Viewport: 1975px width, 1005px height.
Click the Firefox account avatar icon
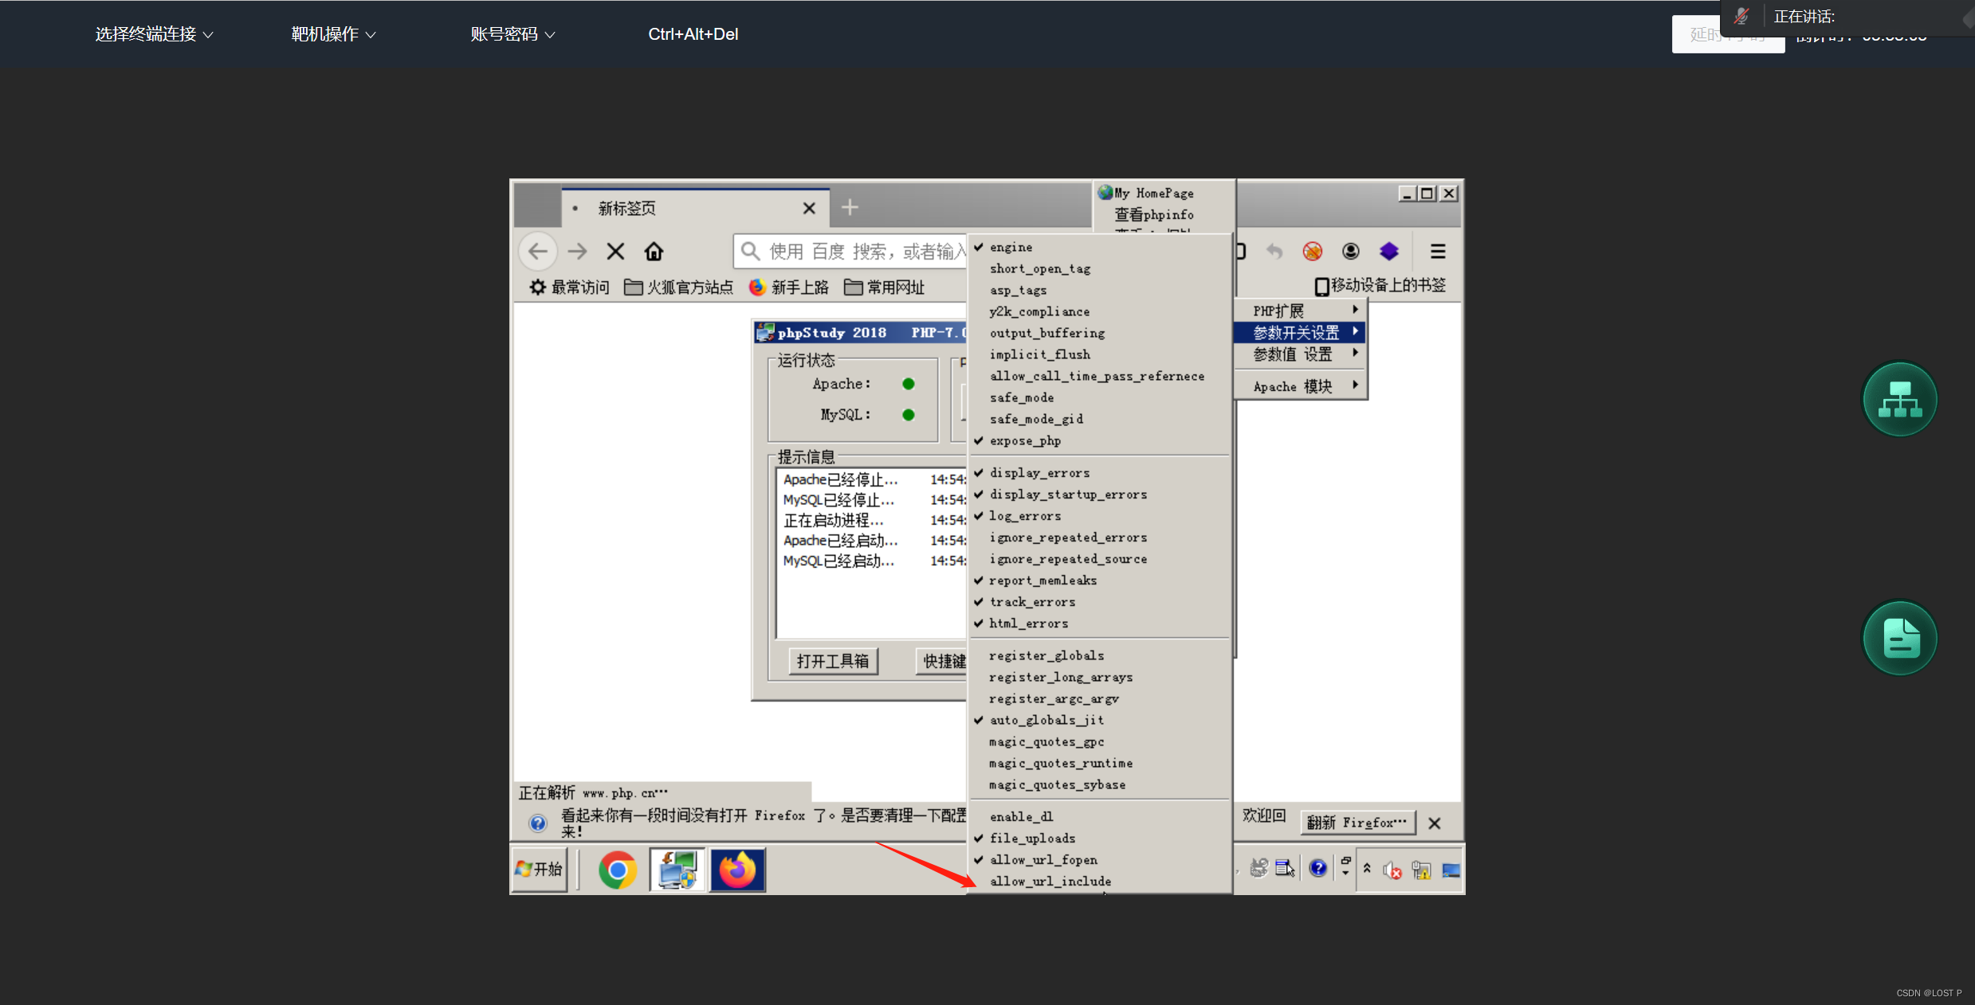[1350, 252]
